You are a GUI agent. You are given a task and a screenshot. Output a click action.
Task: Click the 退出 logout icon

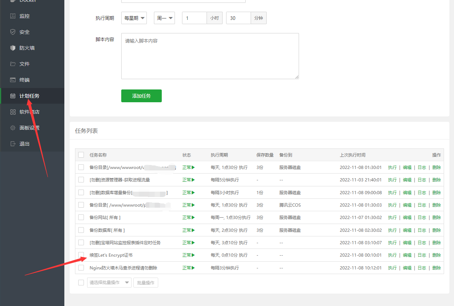coord(13,144)
